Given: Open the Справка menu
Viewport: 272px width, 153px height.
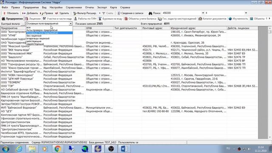Looking at the screenshot, I should pyautogui.click(x=125, y=8).
